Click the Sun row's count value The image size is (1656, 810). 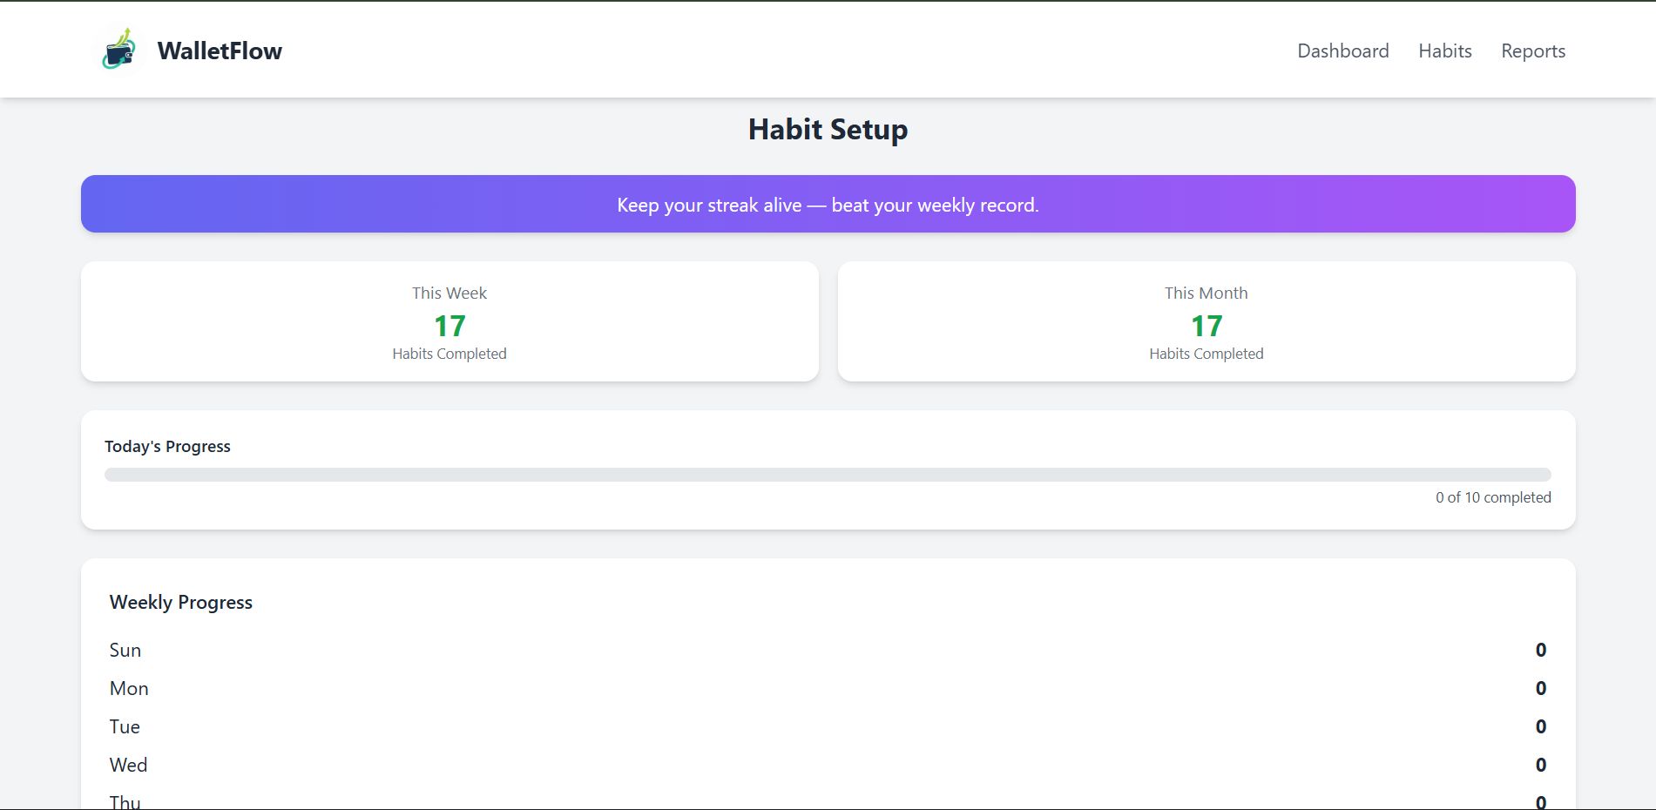coord(1540,650)
